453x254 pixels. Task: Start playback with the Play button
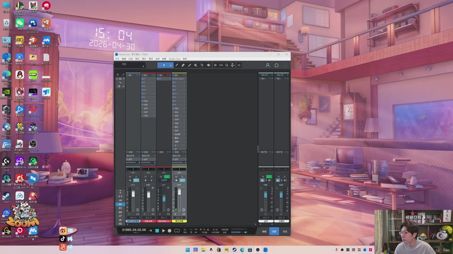163,231
